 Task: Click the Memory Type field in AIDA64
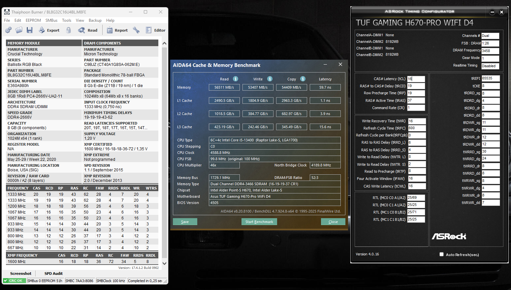275,184
